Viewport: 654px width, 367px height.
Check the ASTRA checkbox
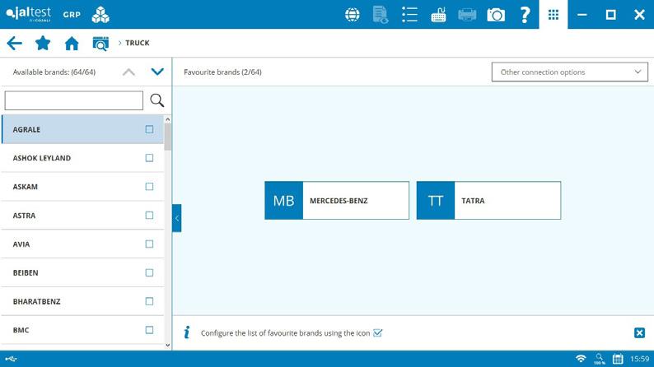pos(149,216)
